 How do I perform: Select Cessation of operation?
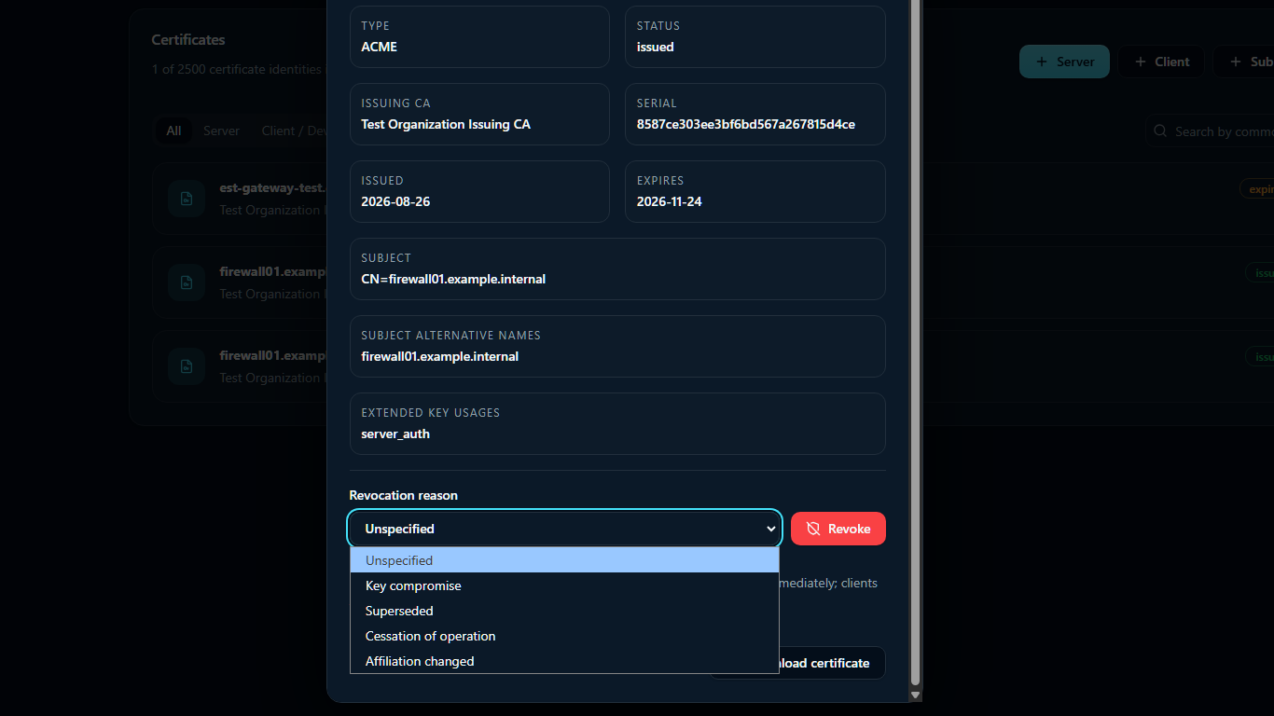(564, 636)
